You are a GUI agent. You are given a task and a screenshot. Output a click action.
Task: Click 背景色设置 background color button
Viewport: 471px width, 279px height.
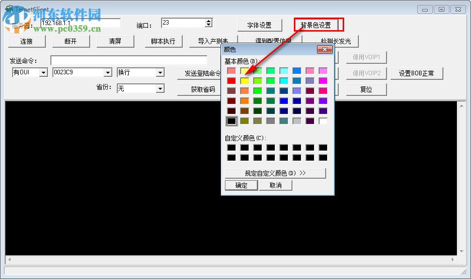pos(316,25)
